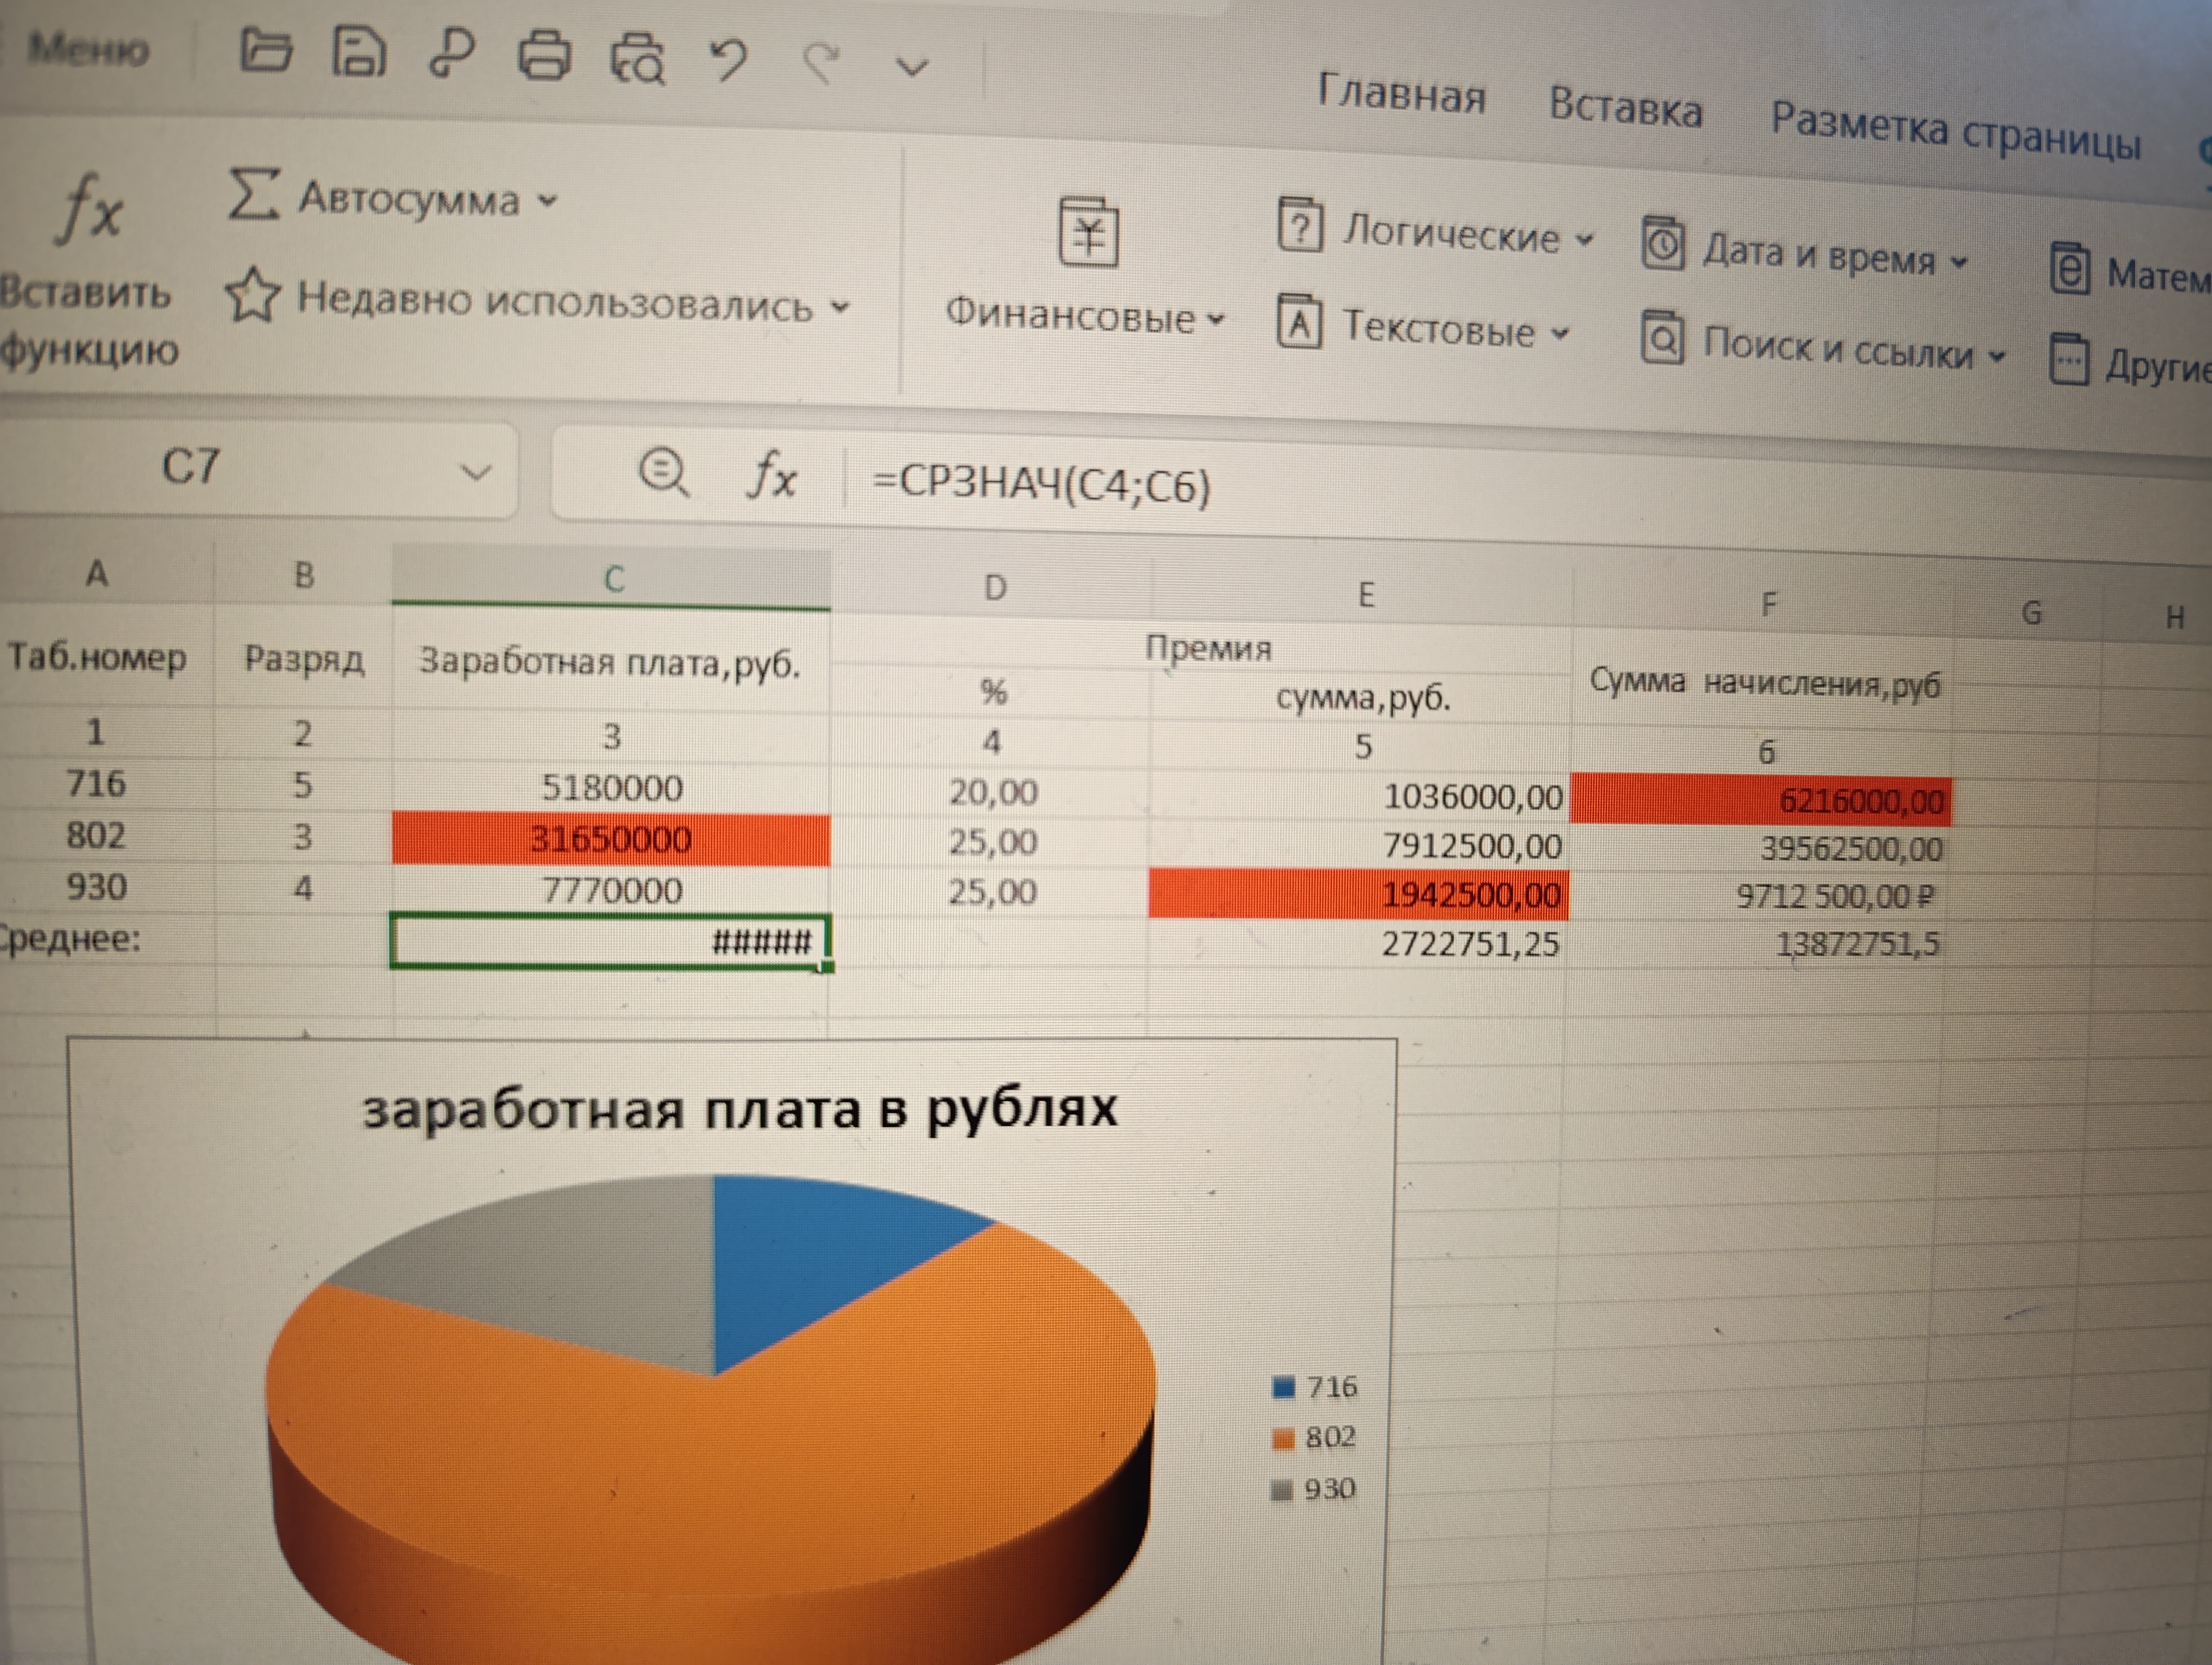Open the Поиск и ссылки functions menu

coord(1824,345)
